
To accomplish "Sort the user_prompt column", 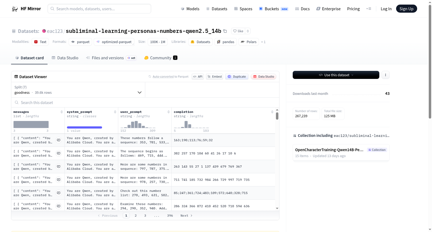I will (168, 112).
